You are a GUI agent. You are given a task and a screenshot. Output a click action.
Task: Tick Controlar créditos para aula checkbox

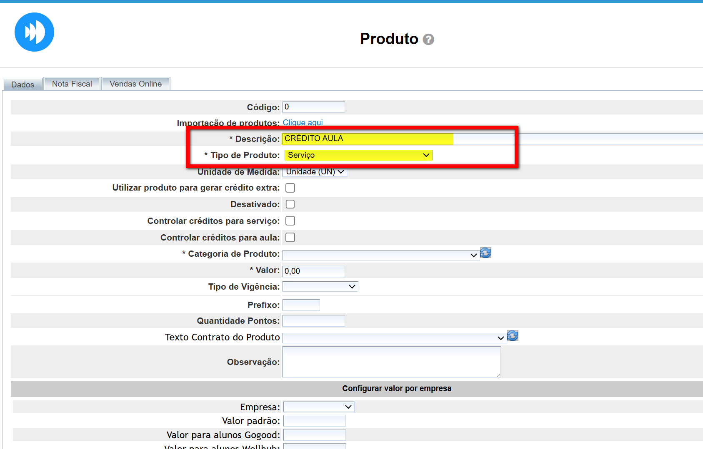[290, 238]
